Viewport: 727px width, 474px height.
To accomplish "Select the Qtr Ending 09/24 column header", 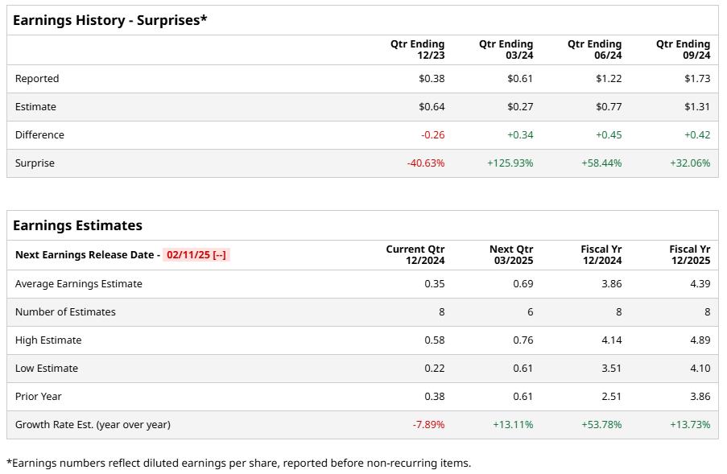I will click(683, 50).
